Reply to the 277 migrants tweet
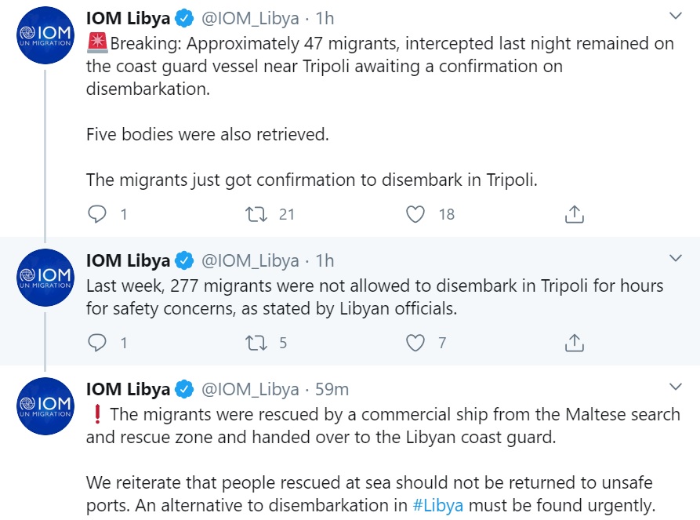The height and width of the screenshot is (520, 700). pyautogui.click(x=97, y=343)
